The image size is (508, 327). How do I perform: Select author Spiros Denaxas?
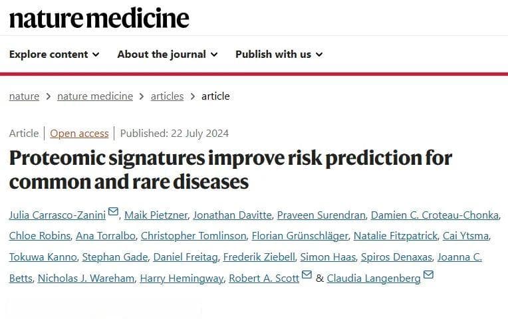coord(396,257)
